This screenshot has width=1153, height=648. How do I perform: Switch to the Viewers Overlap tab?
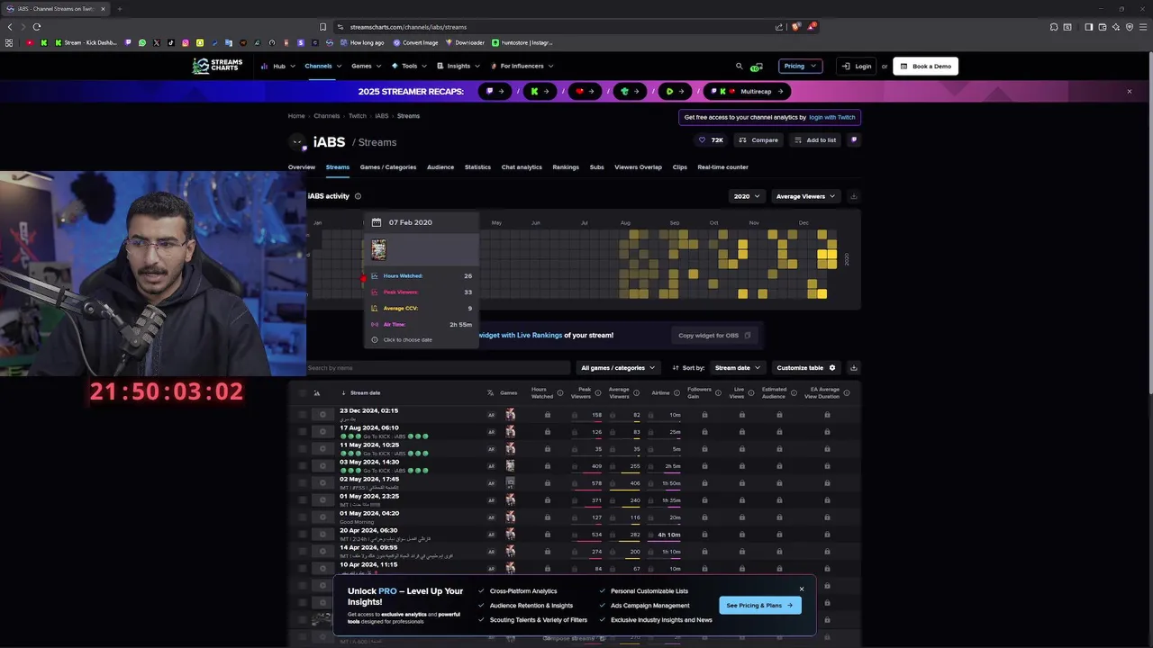coord(638,167)
